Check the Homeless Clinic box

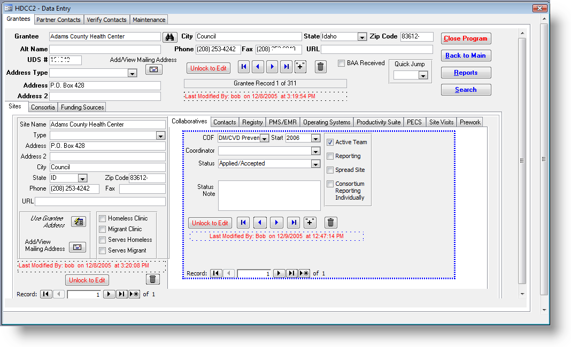tap(102, 218)
